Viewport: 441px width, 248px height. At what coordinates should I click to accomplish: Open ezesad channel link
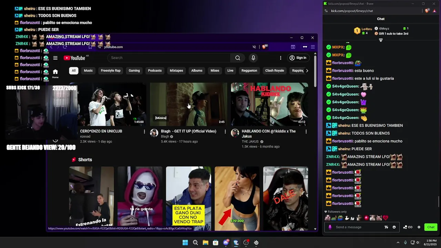tap(85, 136)
